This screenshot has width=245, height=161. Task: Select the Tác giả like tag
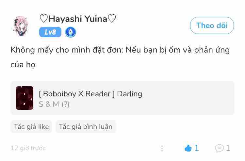coord(31,127)
